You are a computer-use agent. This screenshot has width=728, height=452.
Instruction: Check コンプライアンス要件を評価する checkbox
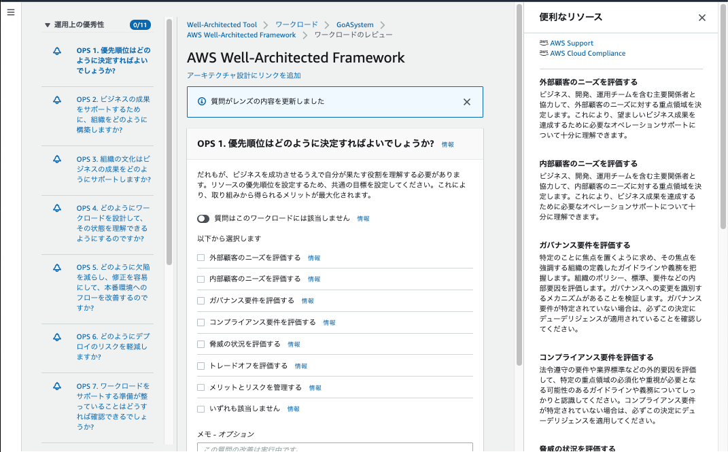[201, 323]
